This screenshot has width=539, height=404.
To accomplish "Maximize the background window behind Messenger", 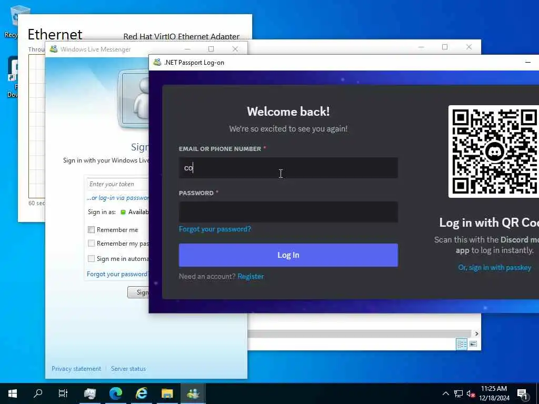I will click(445, 47).
